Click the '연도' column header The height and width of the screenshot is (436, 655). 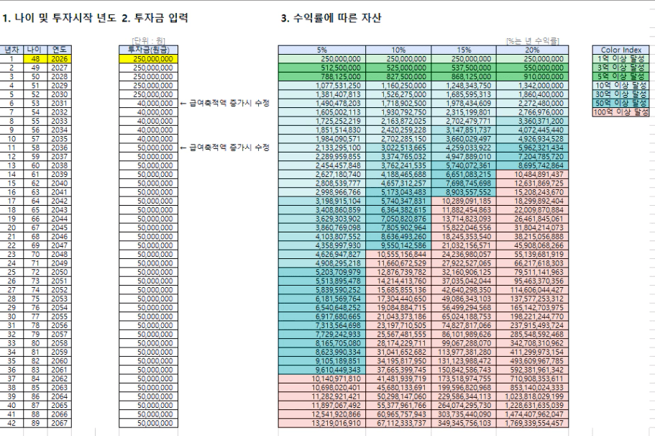click(x=60, y=50)
